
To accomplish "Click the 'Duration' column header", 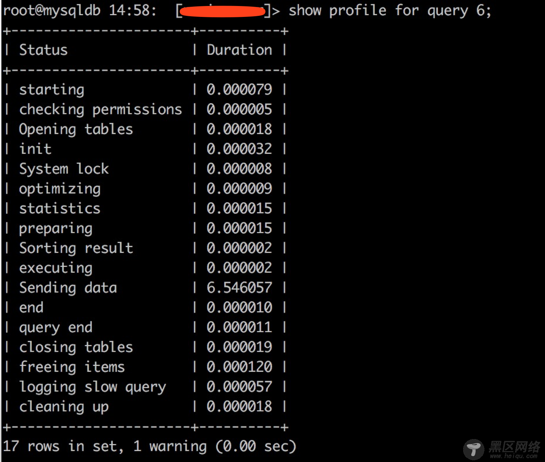I will [239, 50].
